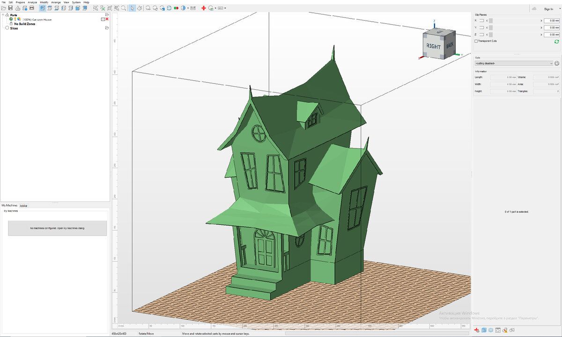
Task: Toggle the Z clip plane box
Action: 482,35
